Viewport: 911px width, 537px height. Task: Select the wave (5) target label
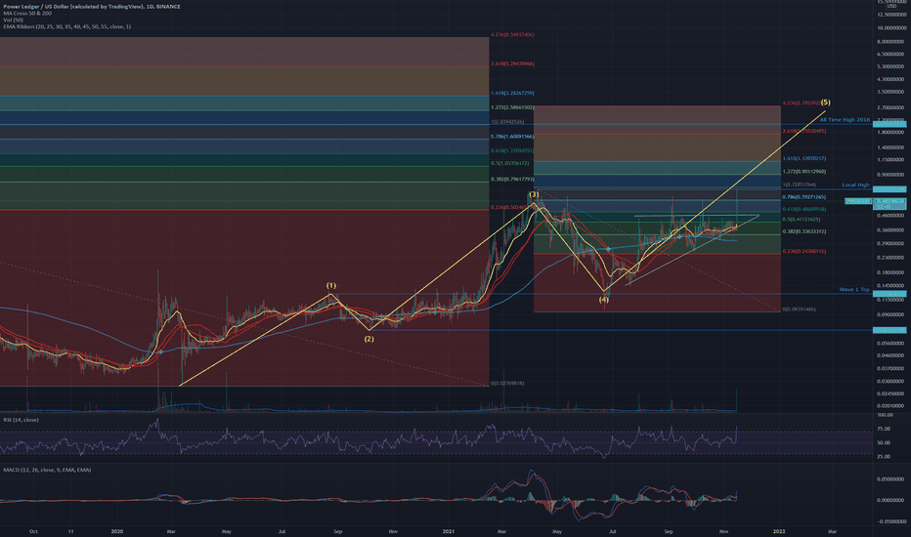(x=826, y=103)
